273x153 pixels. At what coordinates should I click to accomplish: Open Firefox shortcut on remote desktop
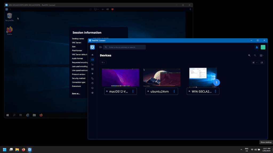10,31
